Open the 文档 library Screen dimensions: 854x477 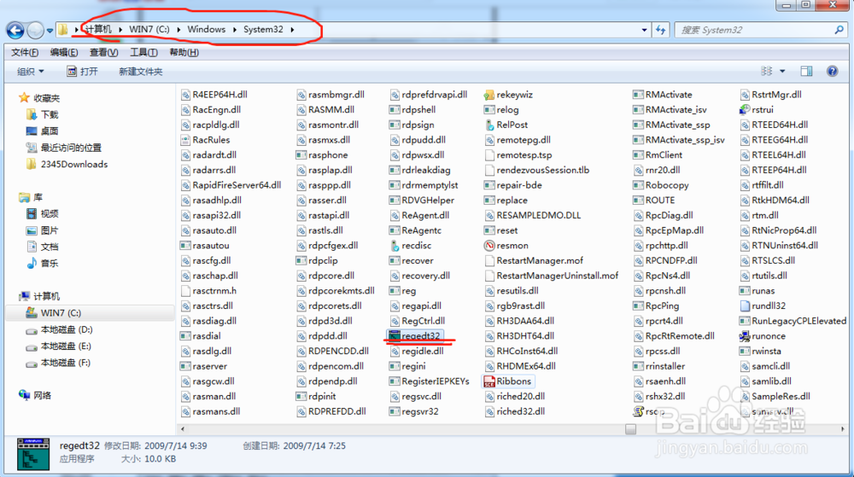(x=50, y=247)
